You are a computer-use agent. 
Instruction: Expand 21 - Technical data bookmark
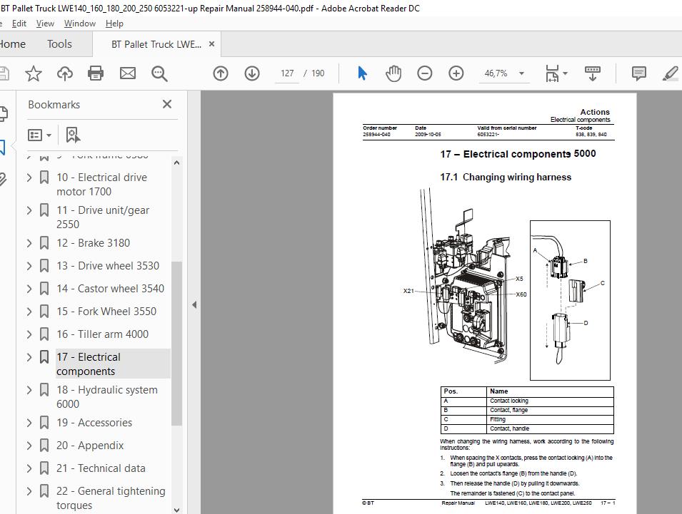pyautogui.click(x=29, y=468)
